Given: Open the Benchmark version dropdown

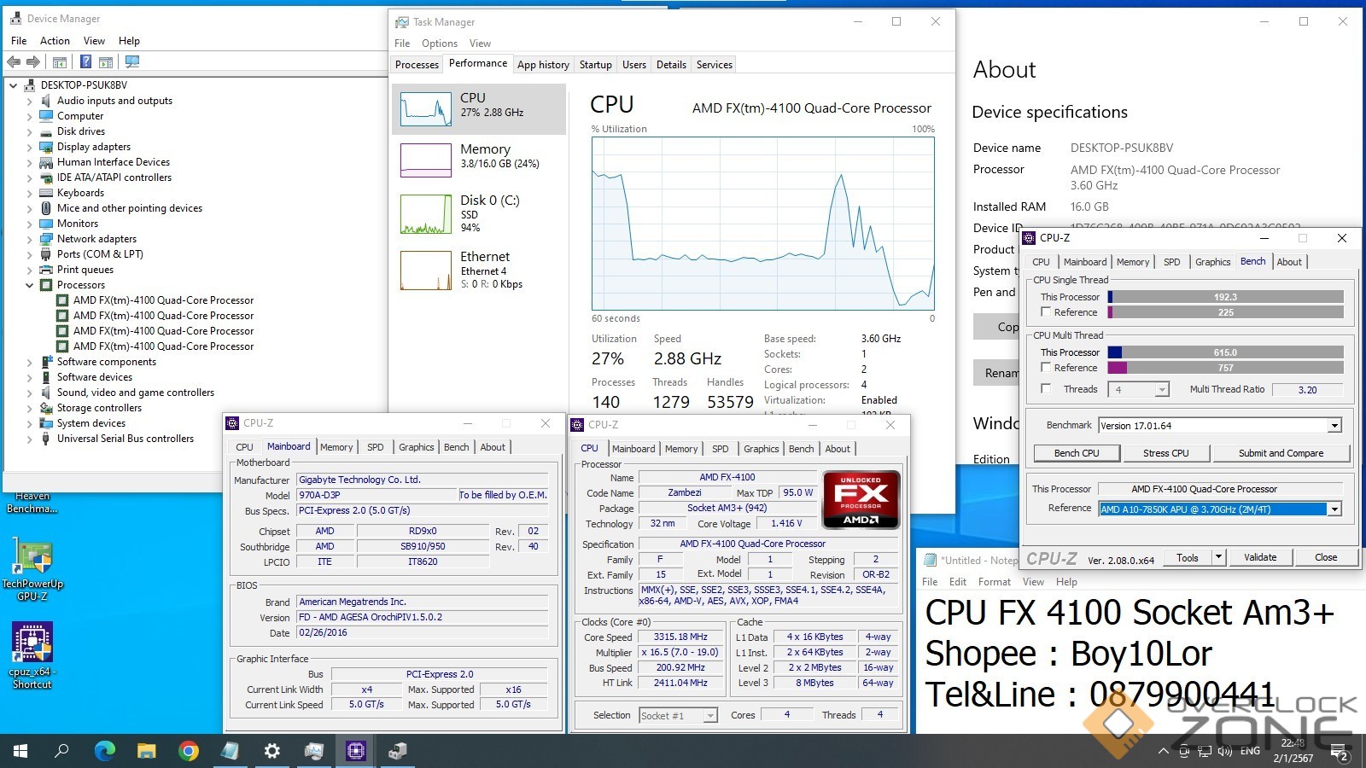Looking at the screenshot, I should [1334, 426].
